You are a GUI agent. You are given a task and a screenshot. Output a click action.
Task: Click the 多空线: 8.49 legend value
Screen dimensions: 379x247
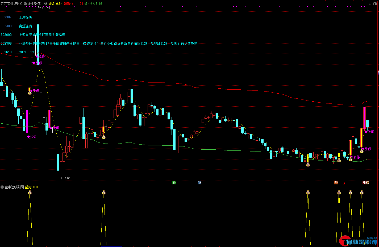coord(93,4)
